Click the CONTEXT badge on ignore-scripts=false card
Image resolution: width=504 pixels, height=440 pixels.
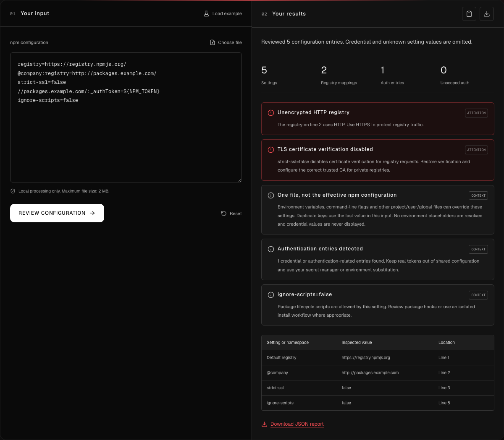coord(478,295)
